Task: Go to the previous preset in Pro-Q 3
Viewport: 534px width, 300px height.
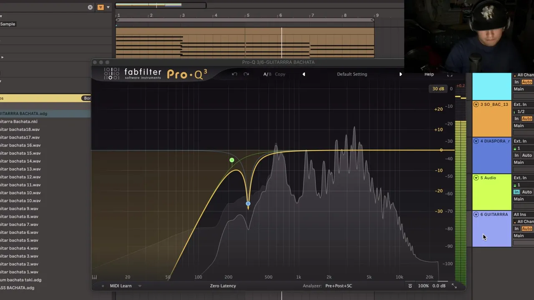Action: (x=304, y=74)
